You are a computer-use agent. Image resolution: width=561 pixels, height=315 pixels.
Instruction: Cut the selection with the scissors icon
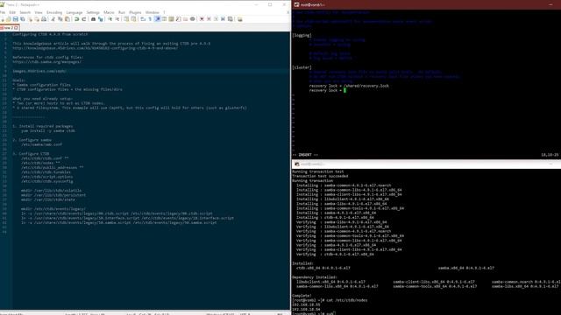[x=53, y=19]
